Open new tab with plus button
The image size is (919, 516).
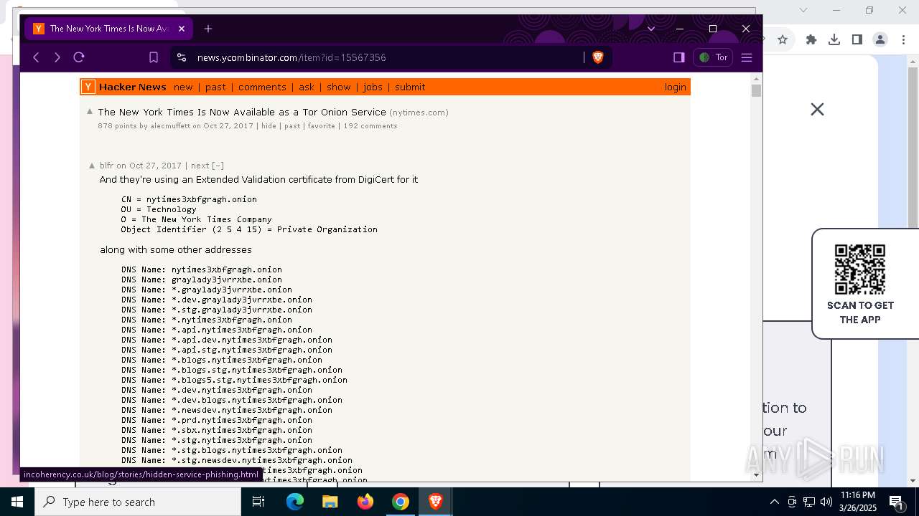[208, 29]
